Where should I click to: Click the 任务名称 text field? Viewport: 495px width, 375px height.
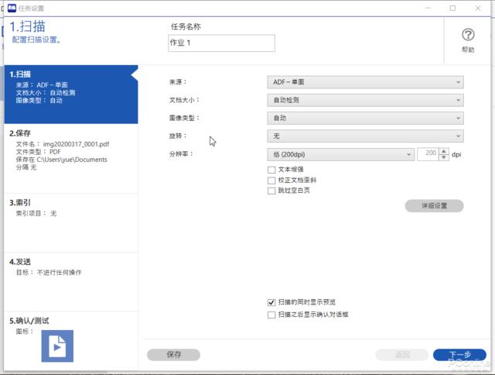coord(220,43)
